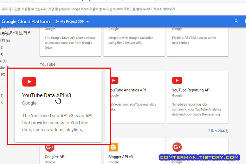Select the sidebar category with count (1)
This screenshot has height=164, width=246.
point(2,95)
